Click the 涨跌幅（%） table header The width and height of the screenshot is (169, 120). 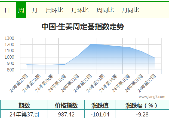coord(142,105)
